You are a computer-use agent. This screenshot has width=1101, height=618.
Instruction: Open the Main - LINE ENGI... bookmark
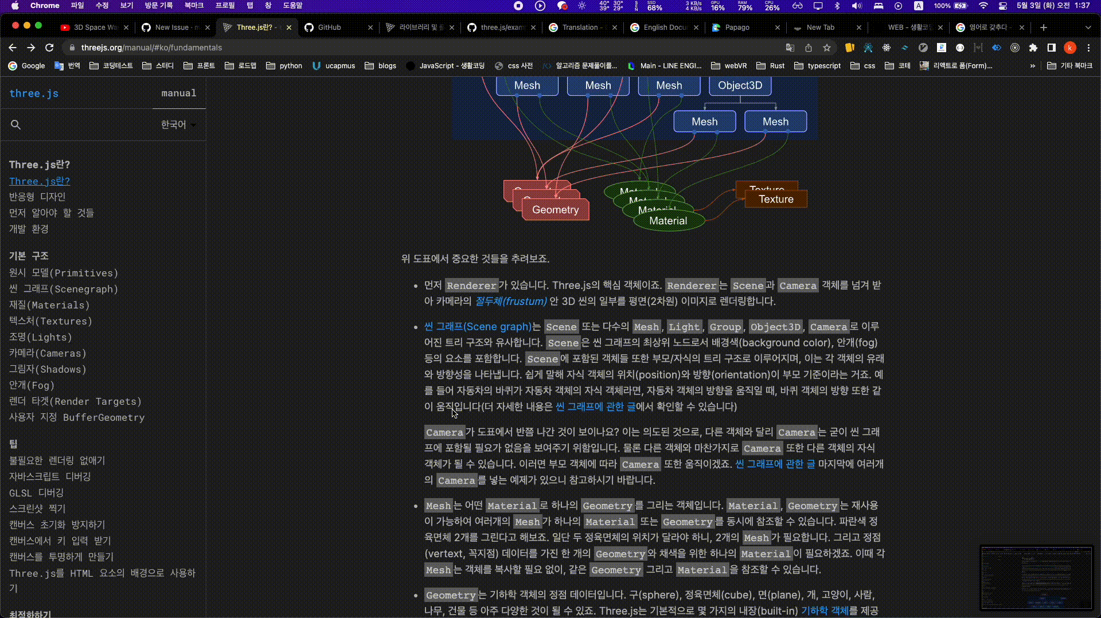pos(665,66)
